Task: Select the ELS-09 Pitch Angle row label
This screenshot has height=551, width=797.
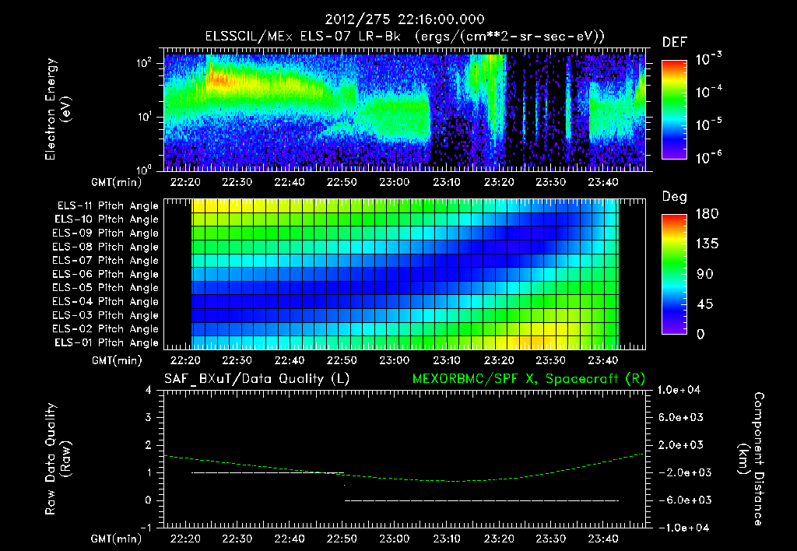Action: click(x=105, y=233)
